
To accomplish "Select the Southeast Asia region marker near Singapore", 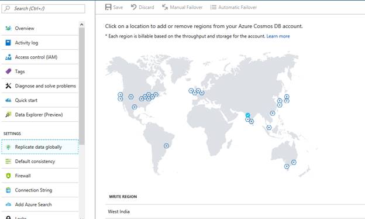I will pos(269,128).
